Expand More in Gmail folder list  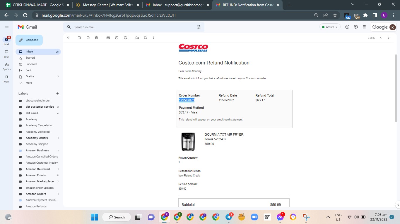[x=29, y=83]
